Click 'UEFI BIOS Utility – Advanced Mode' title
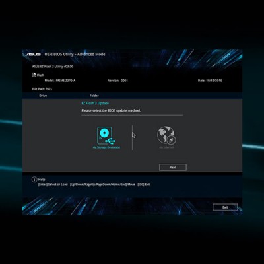This screenshot has width=264, height=264. tap(75, 54)
